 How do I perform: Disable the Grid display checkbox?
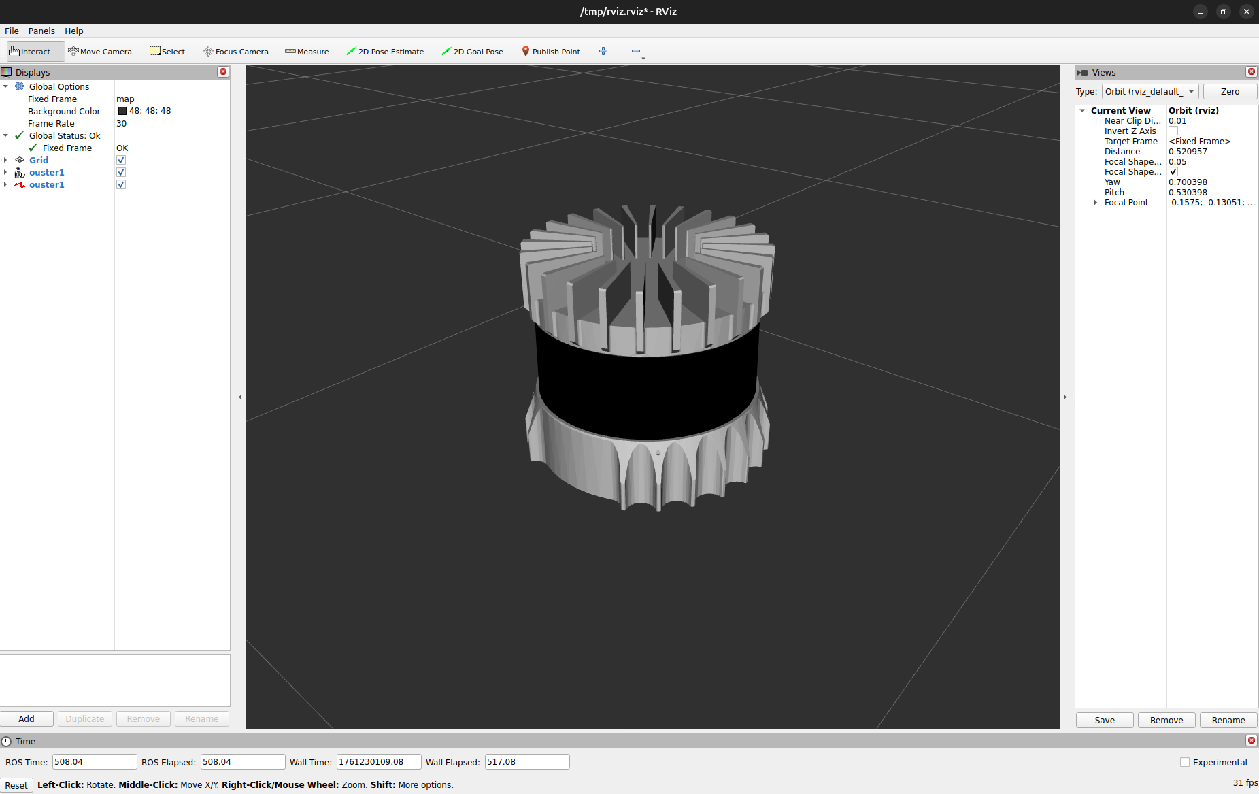pos(121,161)
